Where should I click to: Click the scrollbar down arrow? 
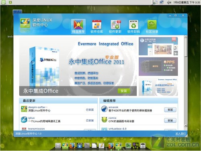click(186, 126)
